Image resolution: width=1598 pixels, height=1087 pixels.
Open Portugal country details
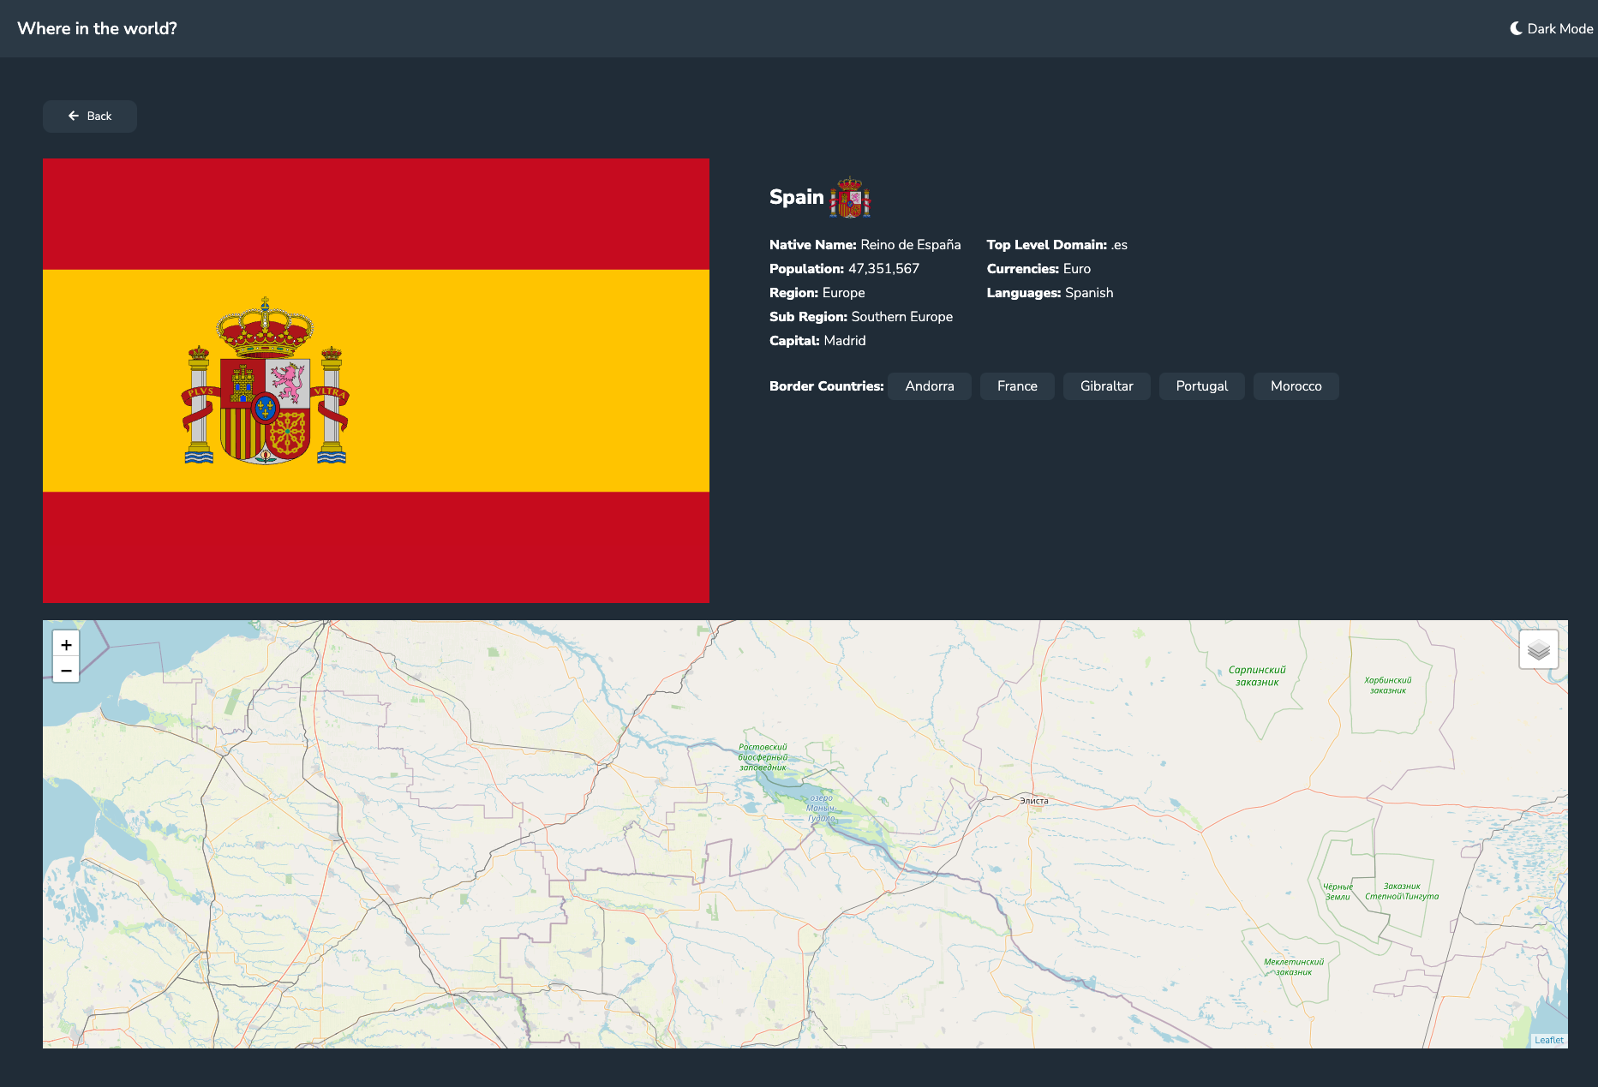1201,385
